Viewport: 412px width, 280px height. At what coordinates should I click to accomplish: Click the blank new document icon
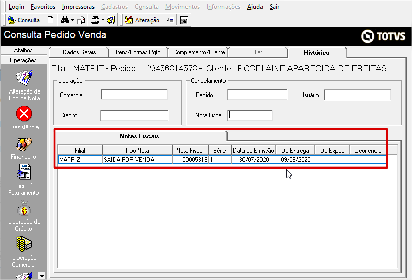coord(50,20)
